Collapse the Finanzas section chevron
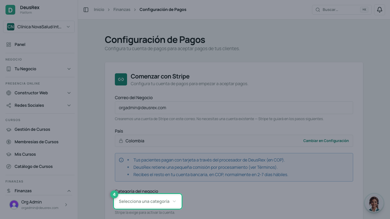Image resolution: width=390 pixels, height=219 pixels. 69,191
